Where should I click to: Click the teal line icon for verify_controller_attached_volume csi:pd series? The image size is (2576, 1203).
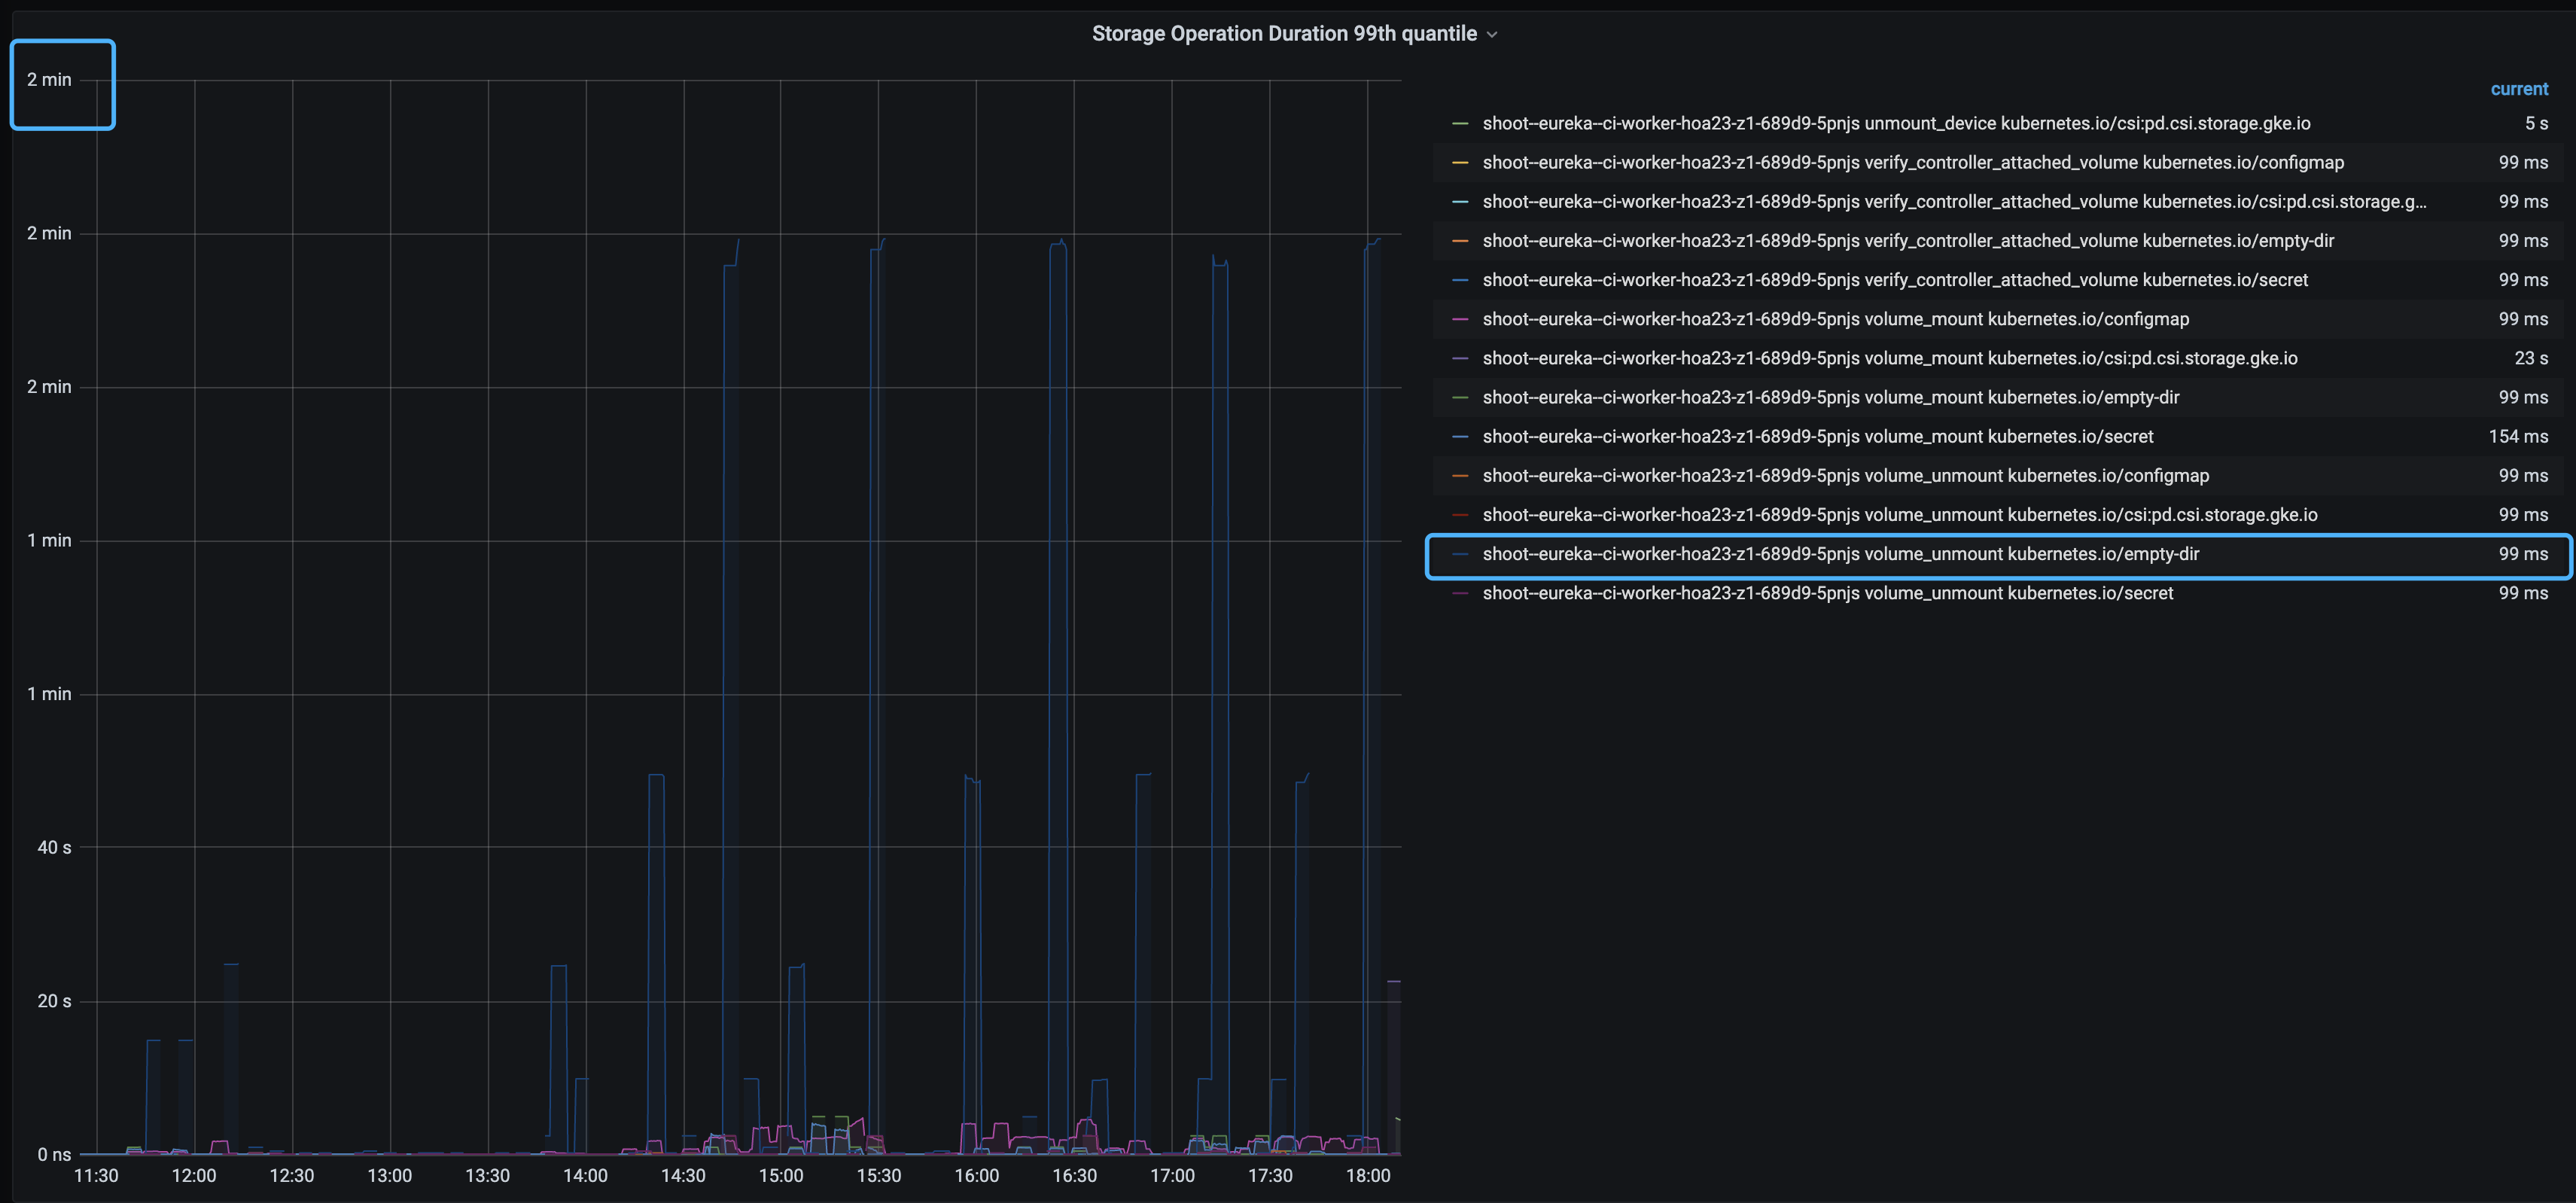pos(1460,201)
